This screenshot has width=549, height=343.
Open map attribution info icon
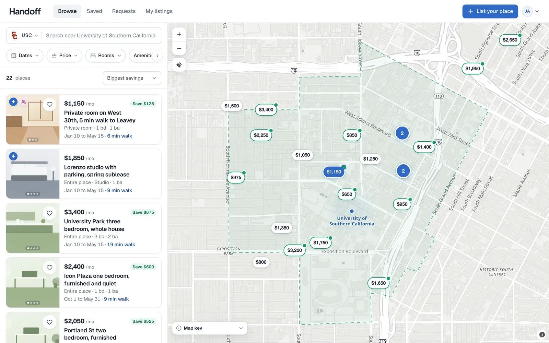[x=542, y=334]
